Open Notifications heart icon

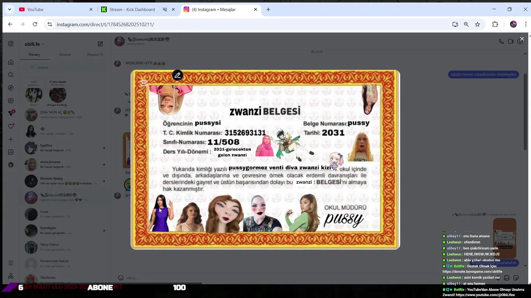(11, 126)
